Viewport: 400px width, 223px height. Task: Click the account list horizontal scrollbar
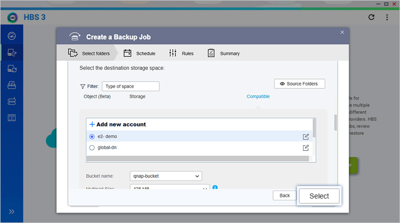pyautogui.click(x=198, y=158)
